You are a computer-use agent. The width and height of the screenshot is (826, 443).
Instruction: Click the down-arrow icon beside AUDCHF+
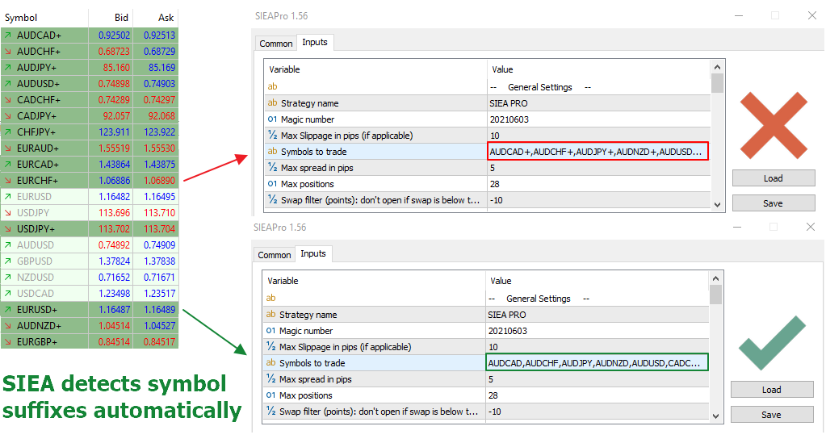click(x=8, y=51)
